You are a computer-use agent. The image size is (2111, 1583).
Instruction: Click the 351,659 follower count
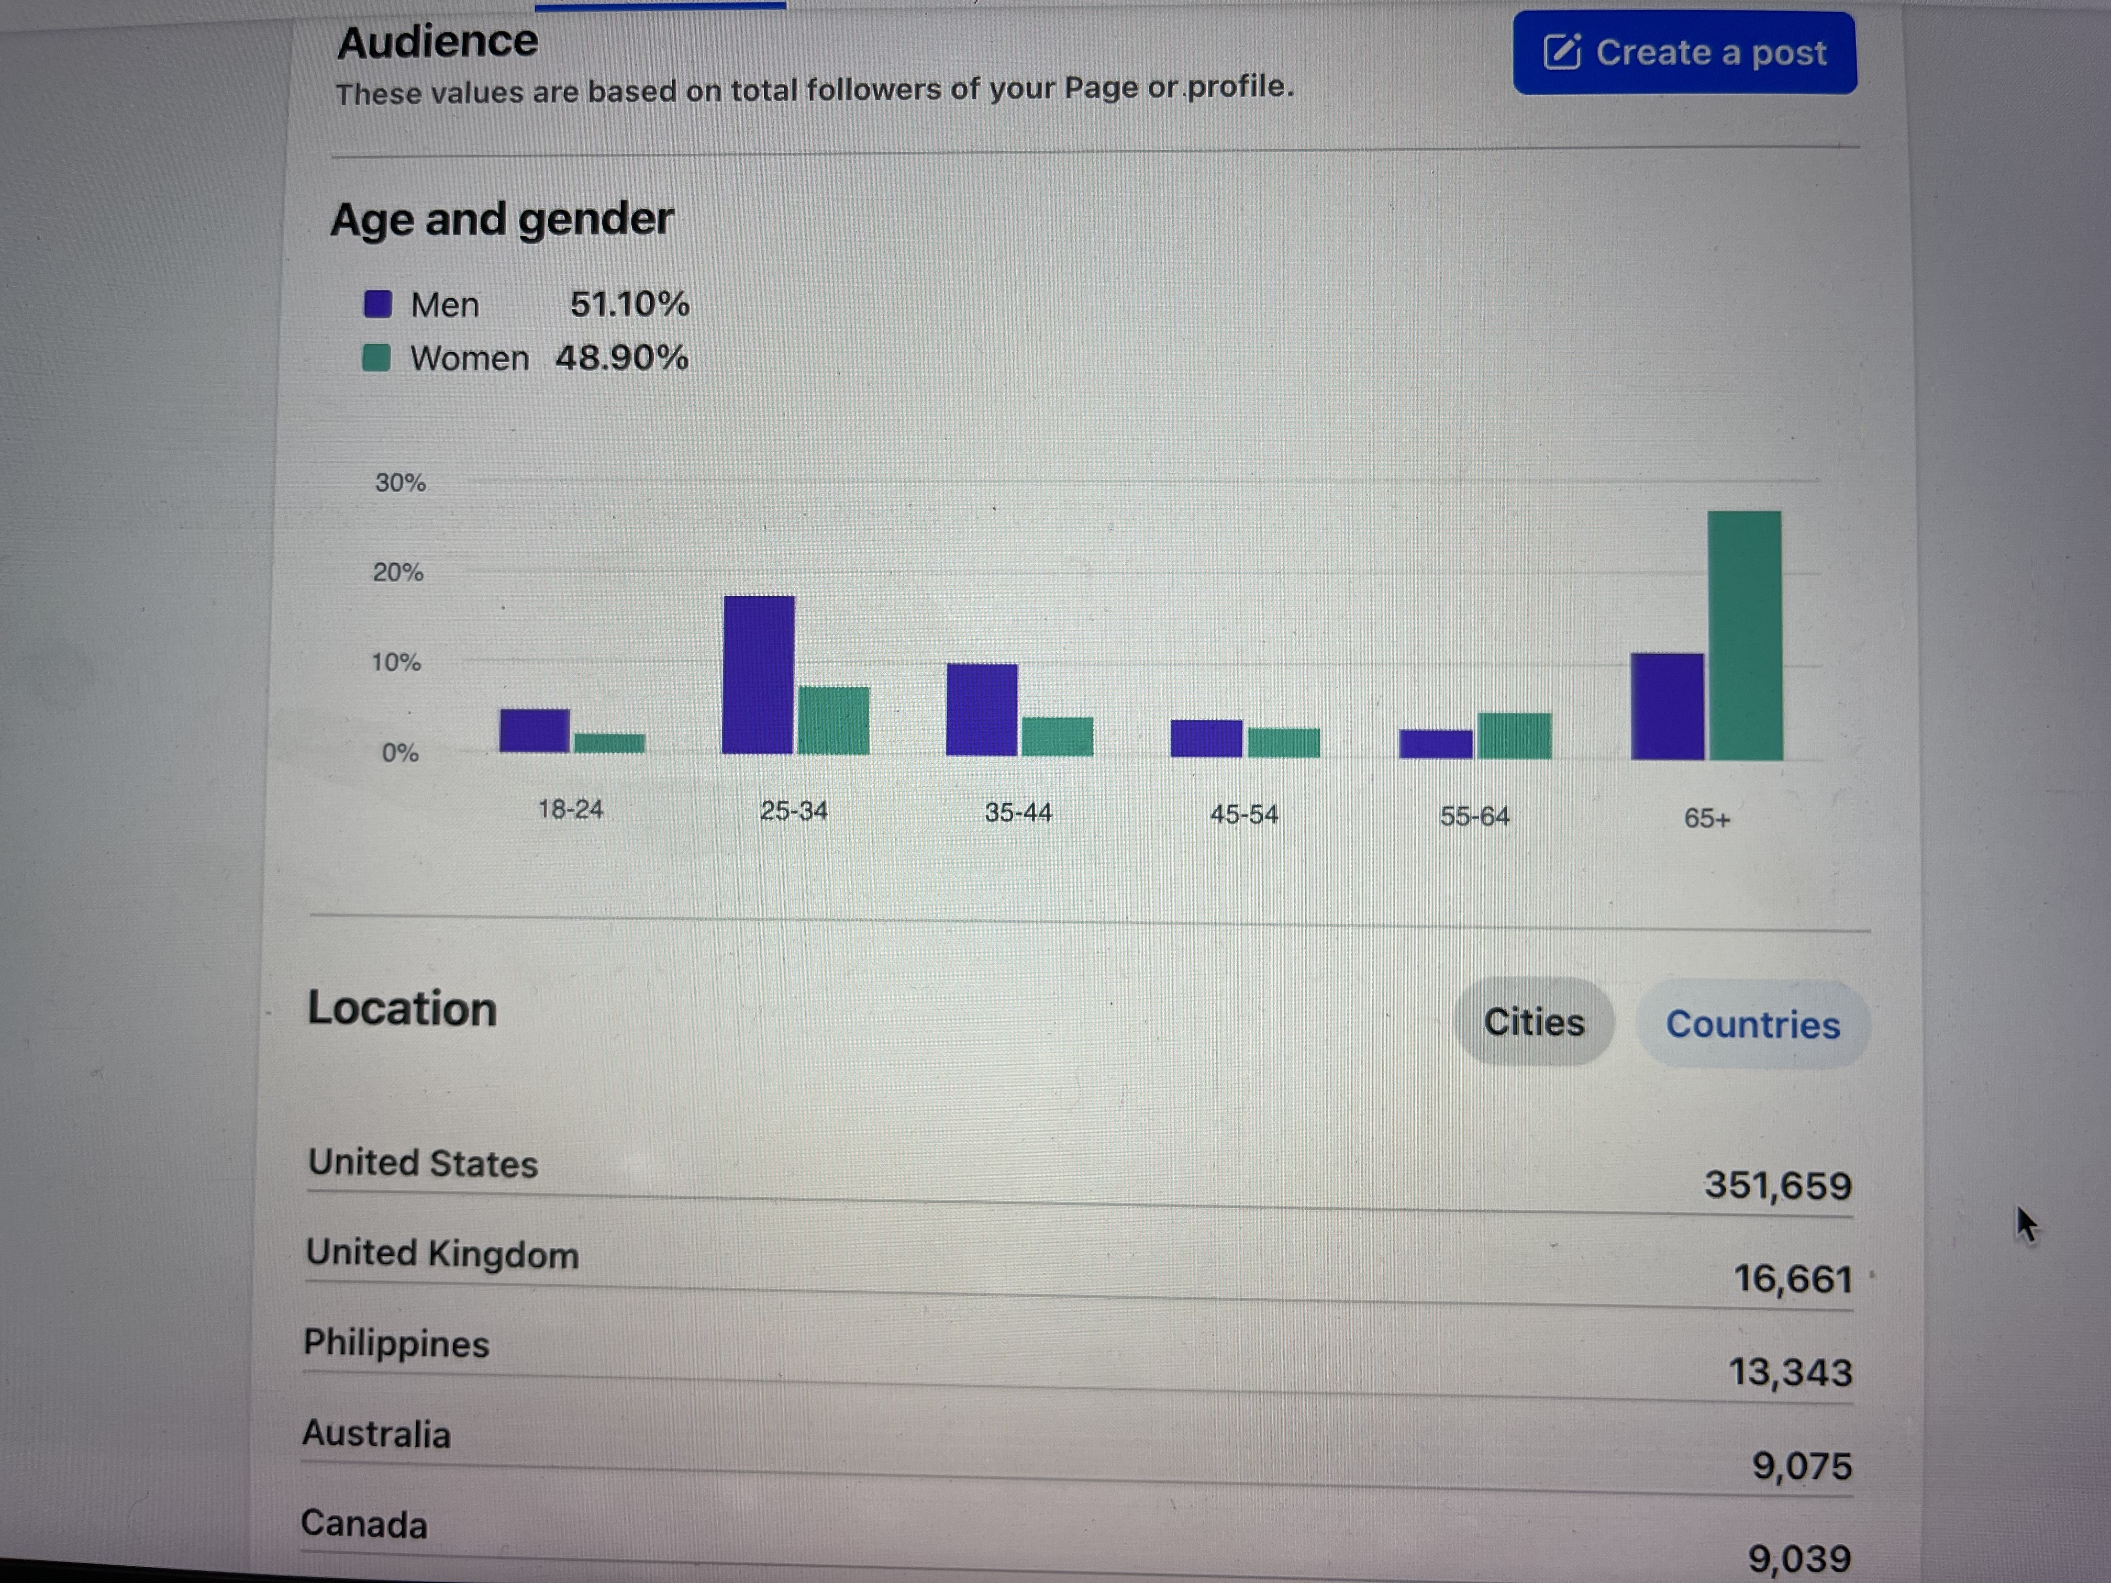[x=1778, y=1185]
